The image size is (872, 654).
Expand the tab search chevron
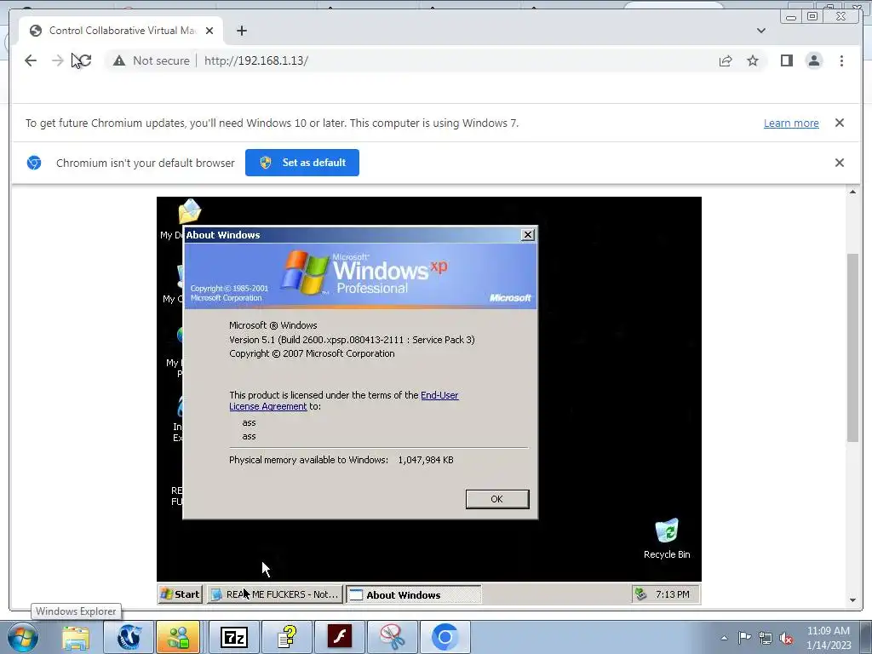point(760,31)
